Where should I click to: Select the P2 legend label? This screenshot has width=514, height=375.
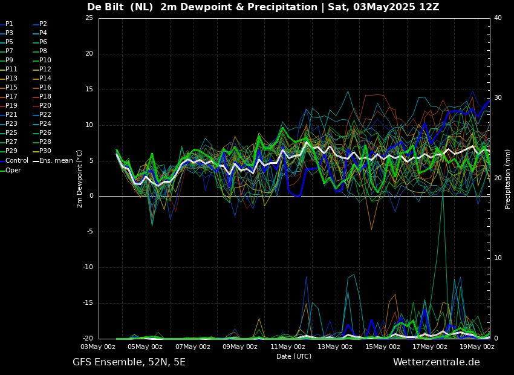point(43,24)
